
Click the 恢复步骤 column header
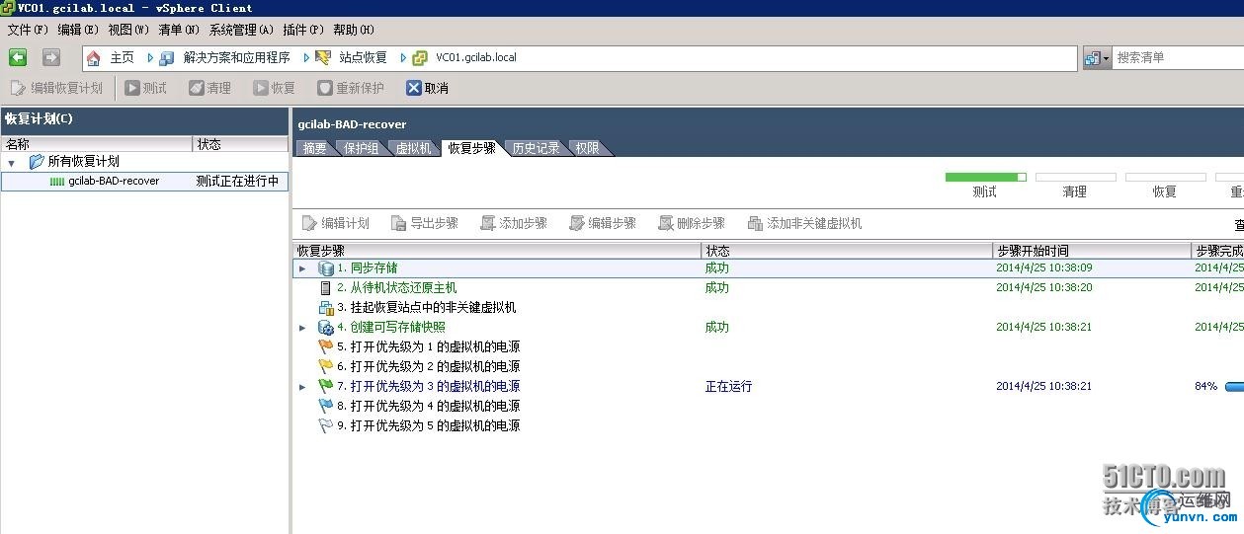pyautogui.click(x=498, y=251)
